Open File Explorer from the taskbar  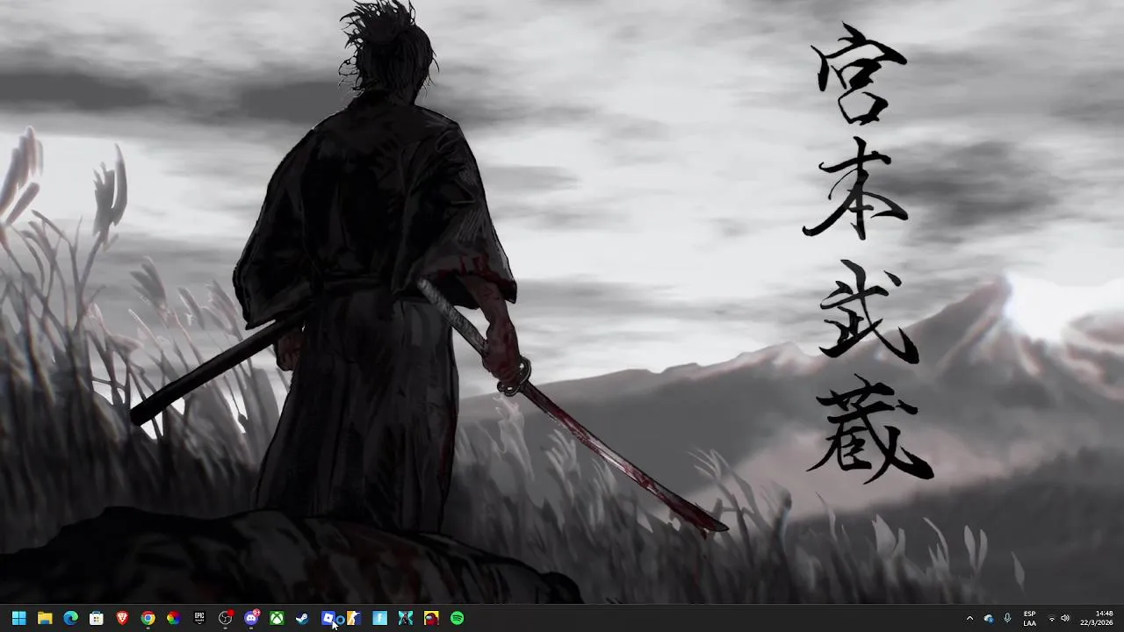tap(45, 618)
